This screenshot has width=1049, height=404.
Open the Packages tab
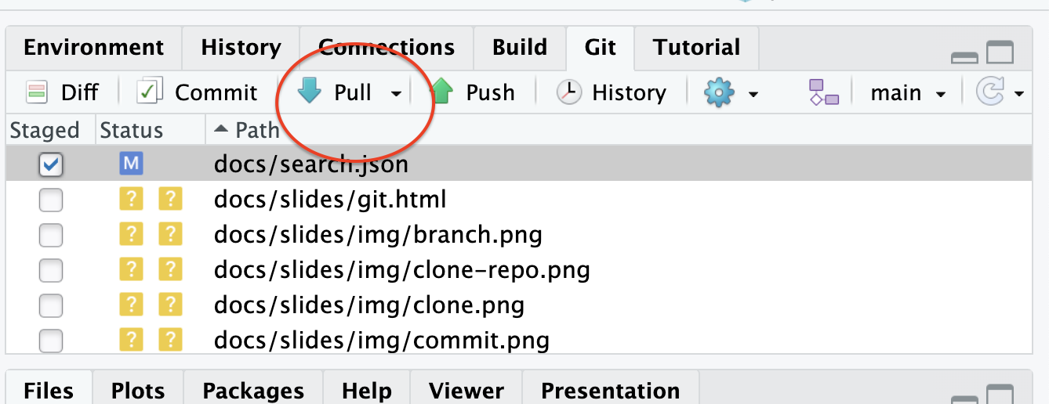click(x=253, y=390)
